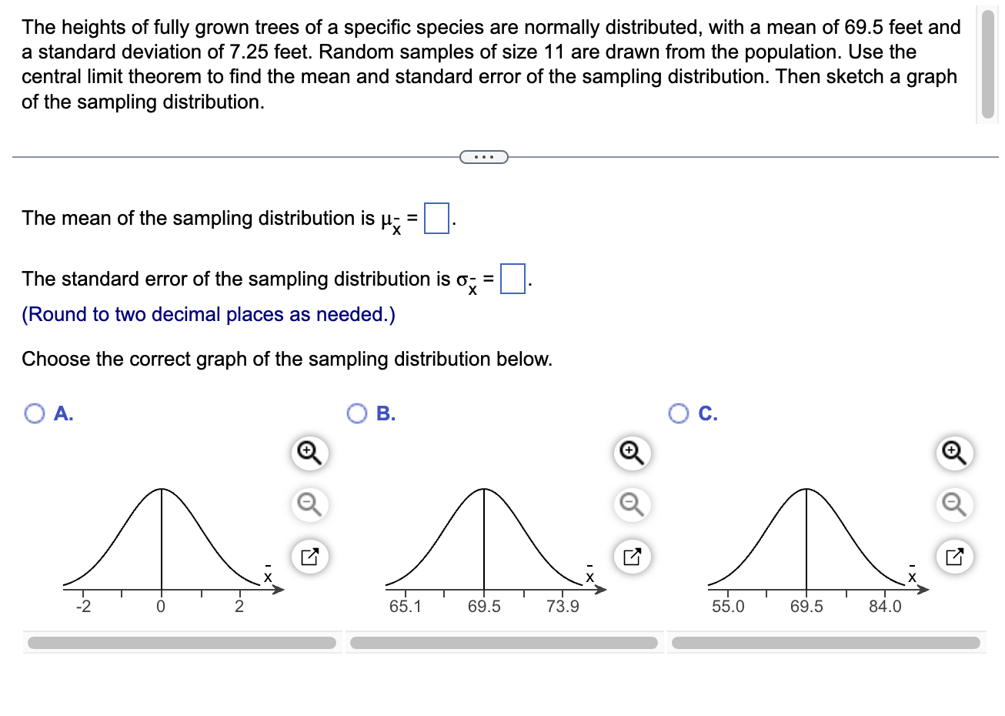Select answer choice B
1005x716 pixels.
[356, 413]
